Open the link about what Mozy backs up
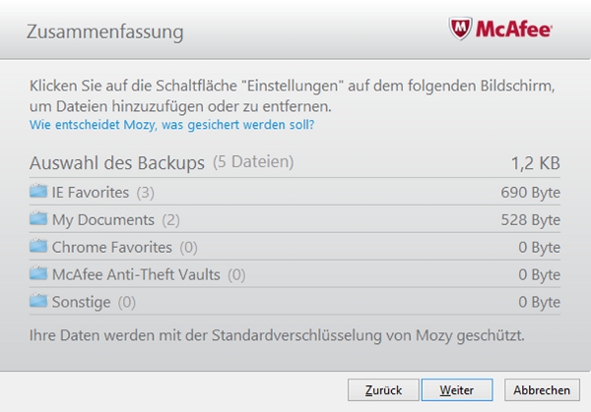Viewport: 591px width, 412px height. (171, 125)
